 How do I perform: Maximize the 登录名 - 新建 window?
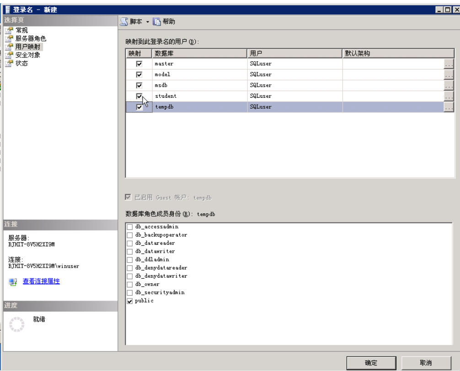447,10
